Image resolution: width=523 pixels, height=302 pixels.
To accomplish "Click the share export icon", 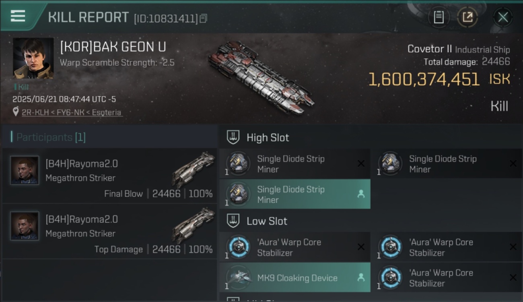I will (x=467, y=17).
